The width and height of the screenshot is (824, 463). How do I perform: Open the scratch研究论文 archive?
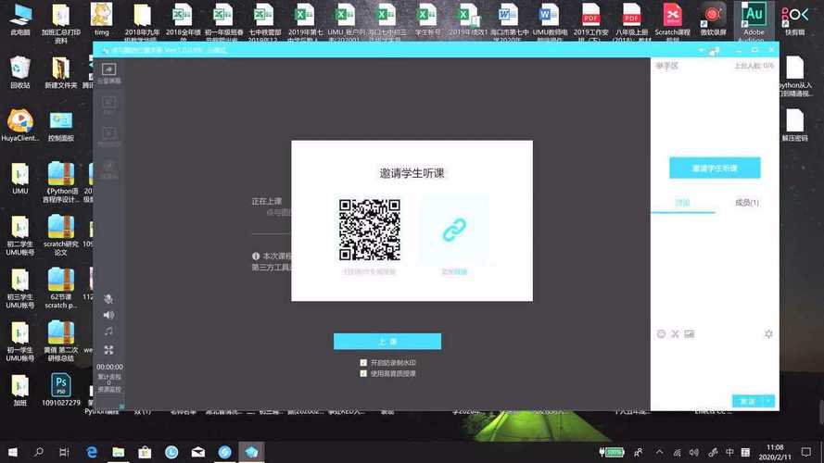(x=61, y=235)
